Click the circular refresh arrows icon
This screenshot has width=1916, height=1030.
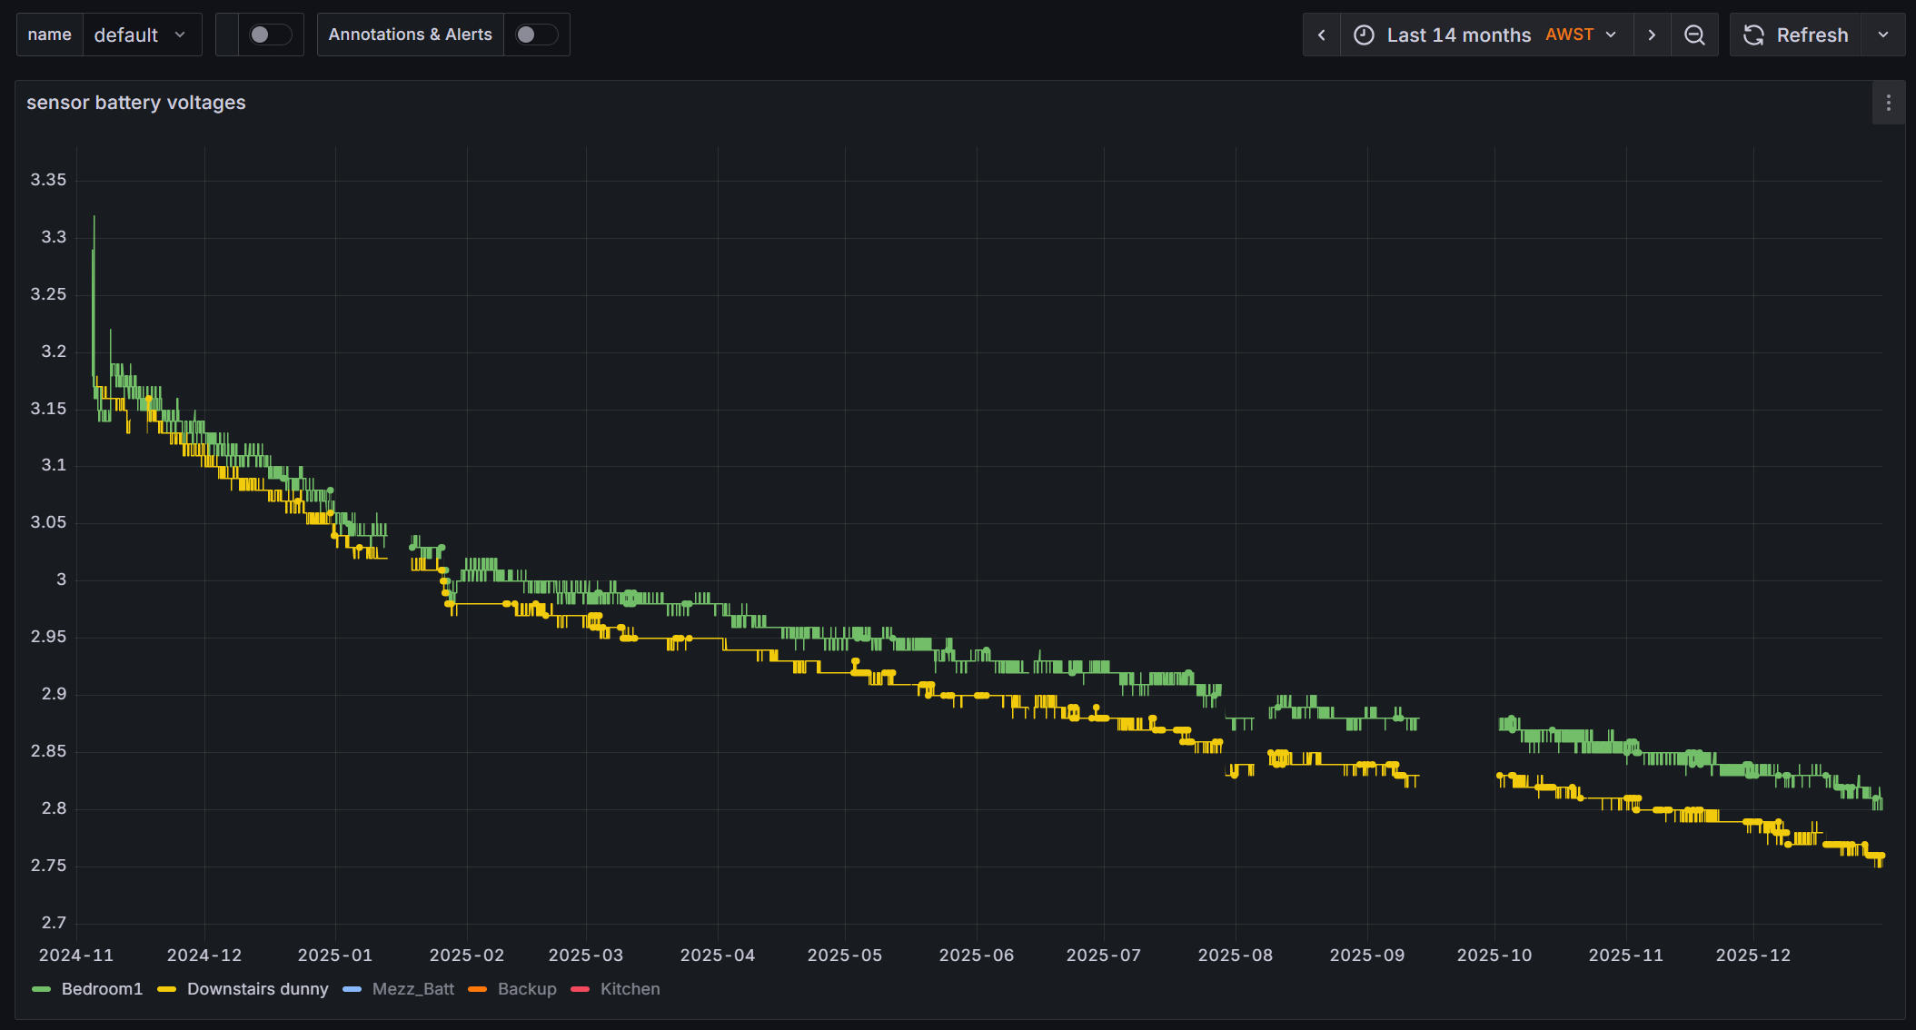(1753, 35)
